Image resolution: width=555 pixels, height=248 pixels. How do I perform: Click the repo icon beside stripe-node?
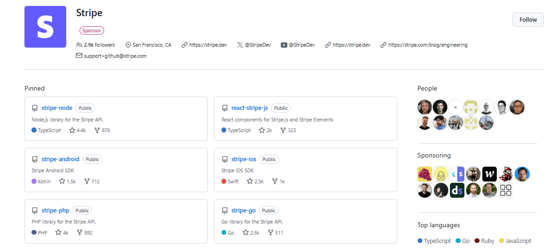(35, 108)
